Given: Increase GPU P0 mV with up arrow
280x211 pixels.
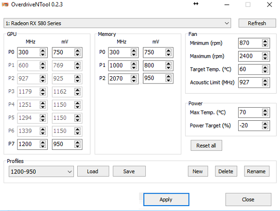Looking at the screenshot, I should click(x=77, y=50).
